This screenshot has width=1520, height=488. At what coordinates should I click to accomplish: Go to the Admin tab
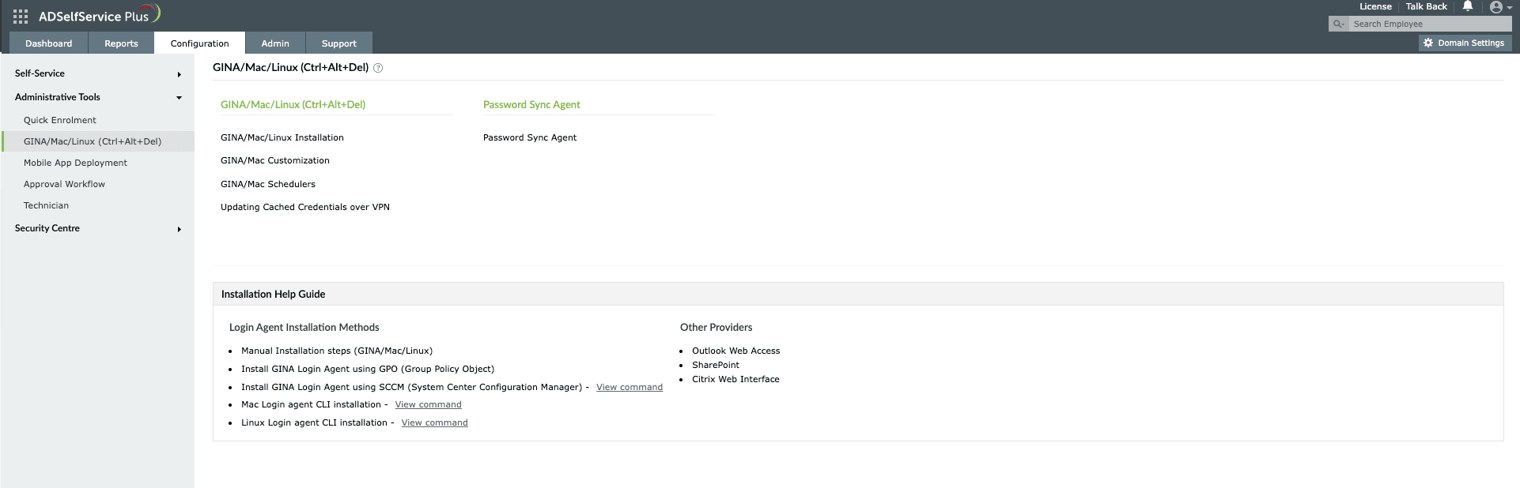pyautogui.click(x=275, y=43)
